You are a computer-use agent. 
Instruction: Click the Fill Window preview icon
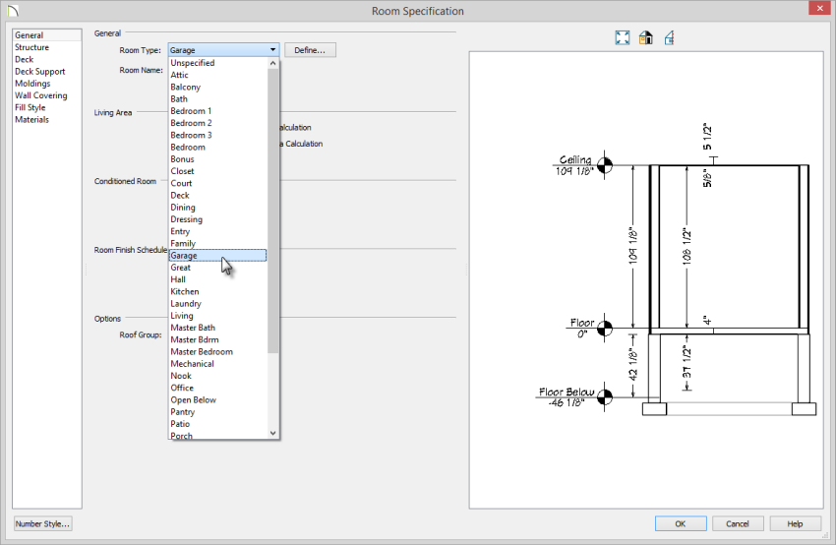(x=623, y=37)
